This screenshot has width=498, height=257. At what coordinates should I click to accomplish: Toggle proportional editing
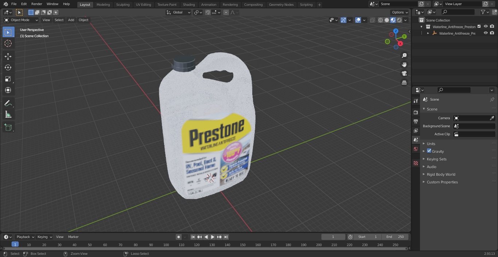(226, 12)
